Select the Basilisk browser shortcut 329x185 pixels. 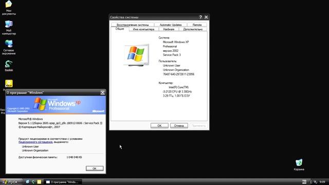tap(9, 66)
